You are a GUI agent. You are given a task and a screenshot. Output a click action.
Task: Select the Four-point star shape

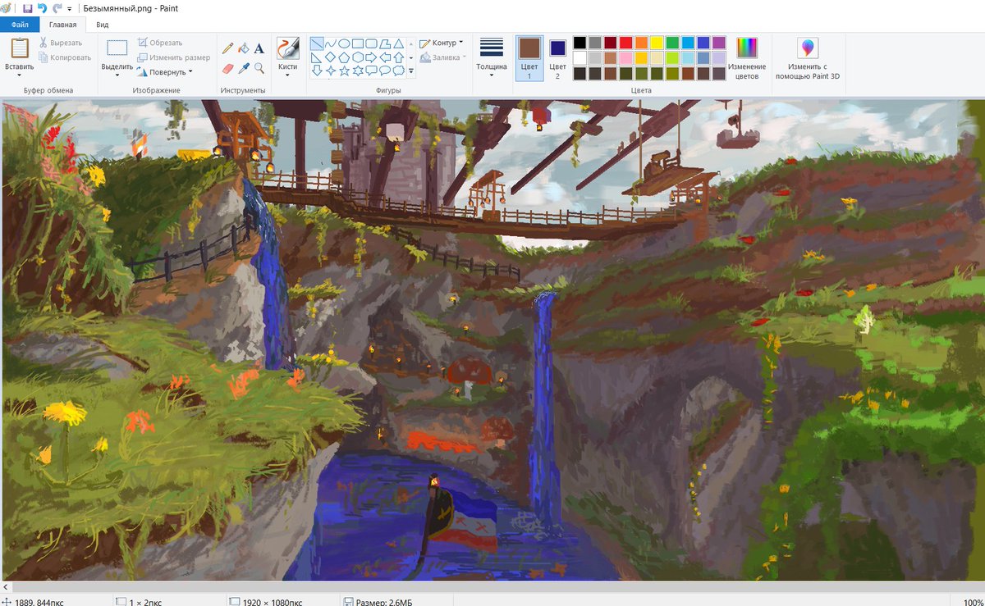point(331,71)
